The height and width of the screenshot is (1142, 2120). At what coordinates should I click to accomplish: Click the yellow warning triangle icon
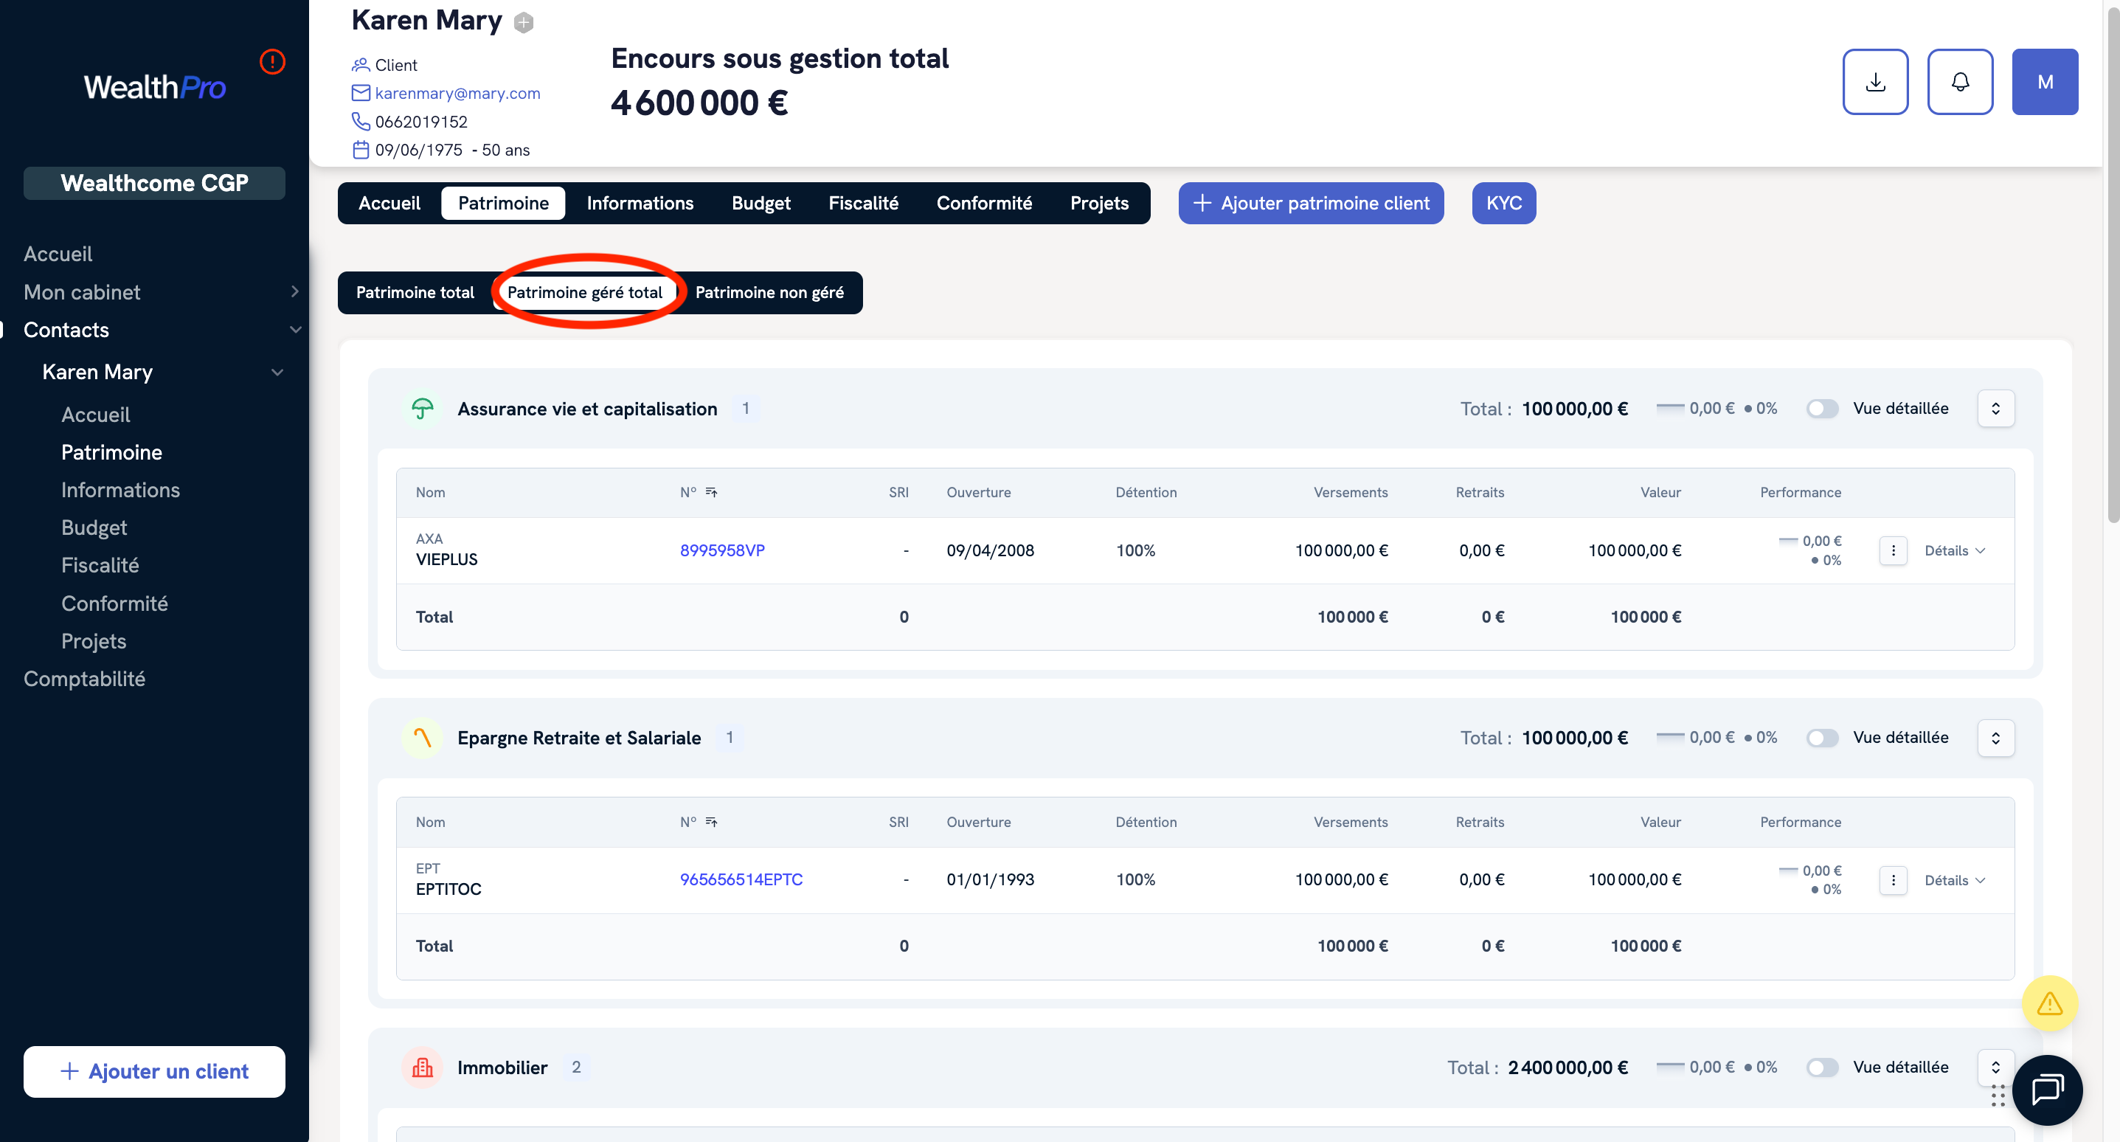click(2049, 1003)
